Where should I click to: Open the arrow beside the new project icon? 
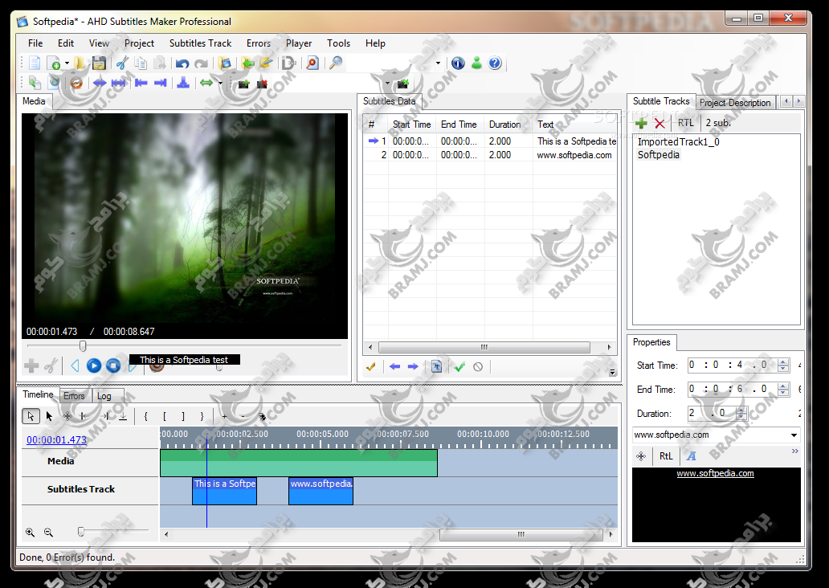(x=67, y=63)
